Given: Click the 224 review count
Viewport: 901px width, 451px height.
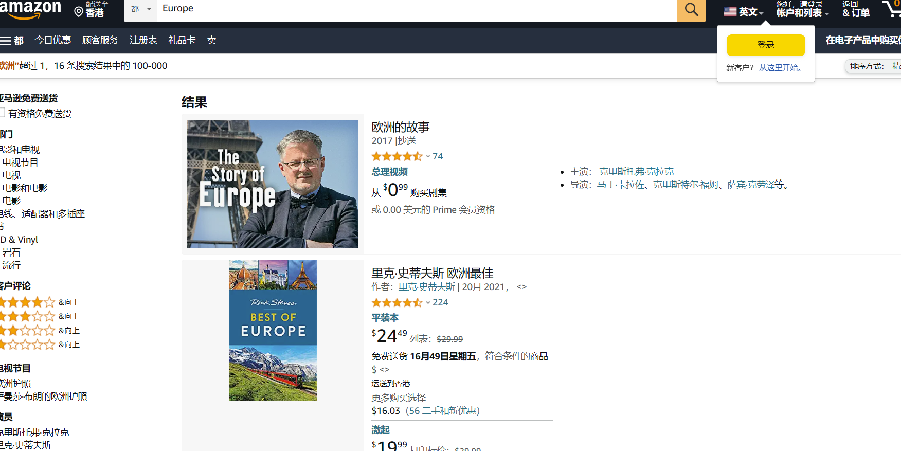Looking at the screenshot, I should pyautogui.click(x=440, y=302).
